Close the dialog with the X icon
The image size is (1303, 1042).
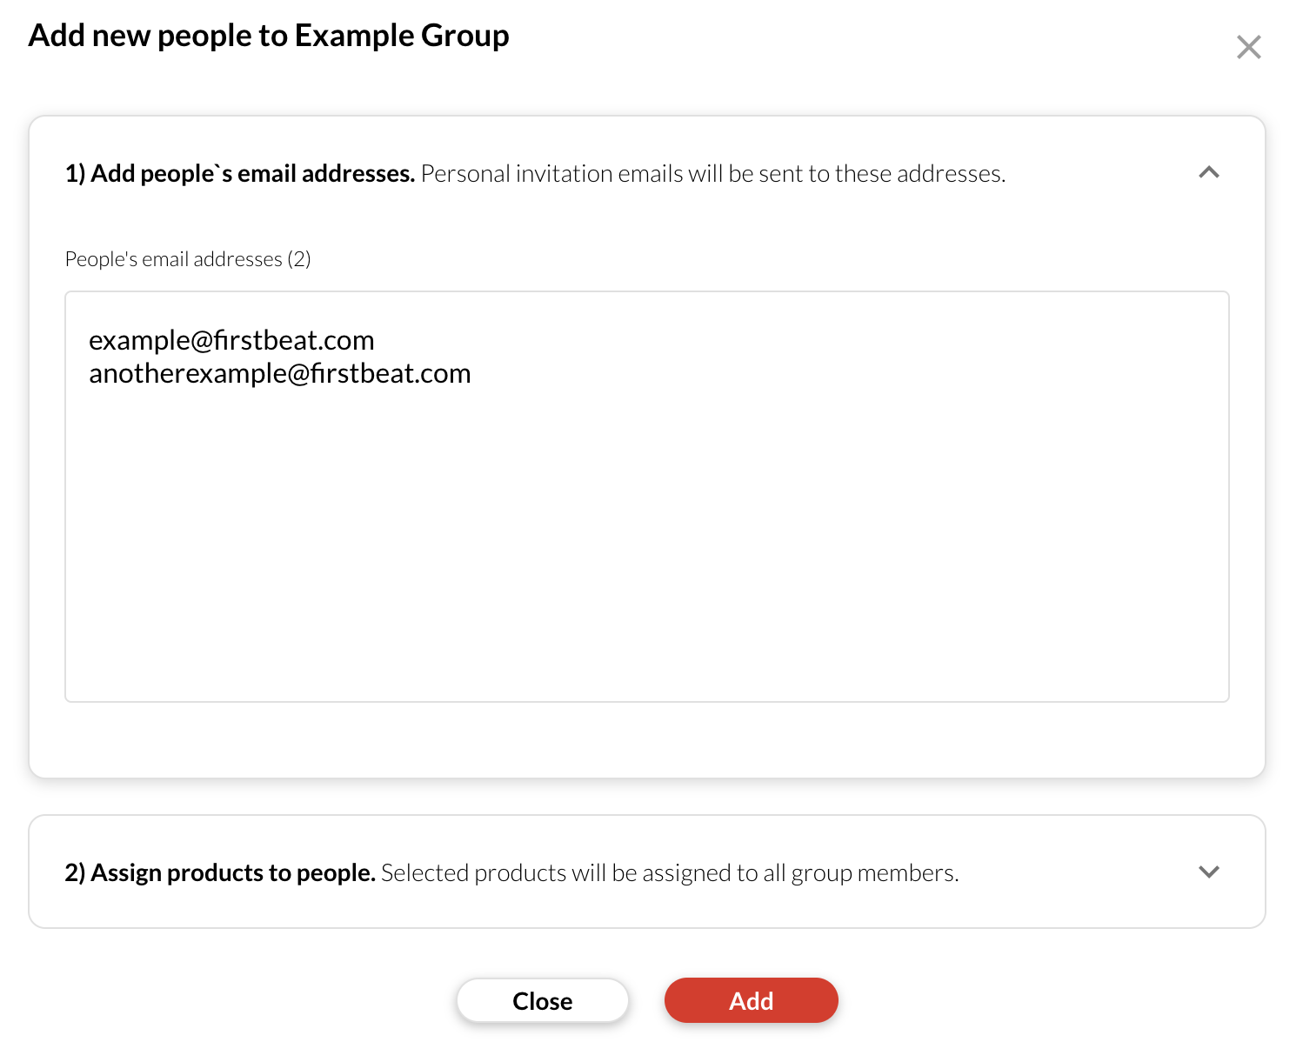1248,47
